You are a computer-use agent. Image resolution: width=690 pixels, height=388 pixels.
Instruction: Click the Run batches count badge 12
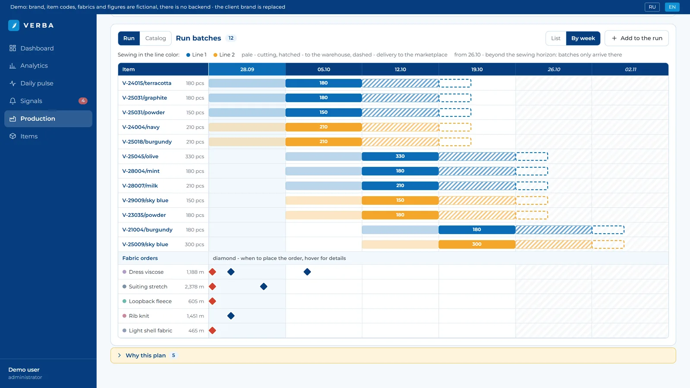(x=231, y=38)
